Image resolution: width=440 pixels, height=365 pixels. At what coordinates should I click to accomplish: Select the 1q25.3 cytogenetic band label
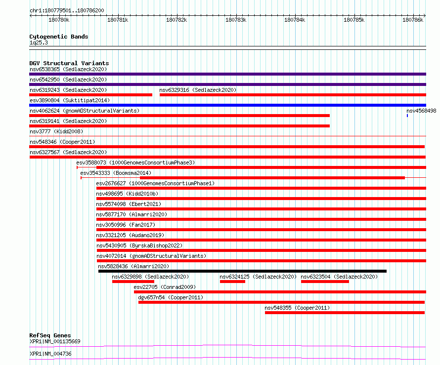click(39, 42)
